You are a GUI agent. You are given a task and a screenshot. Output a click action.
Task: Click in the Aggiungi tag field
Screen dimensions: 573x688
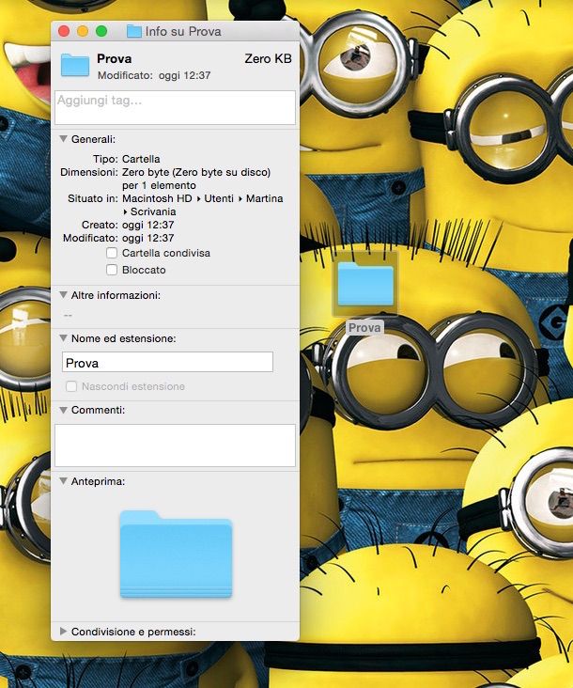click(x=175, y=107)
